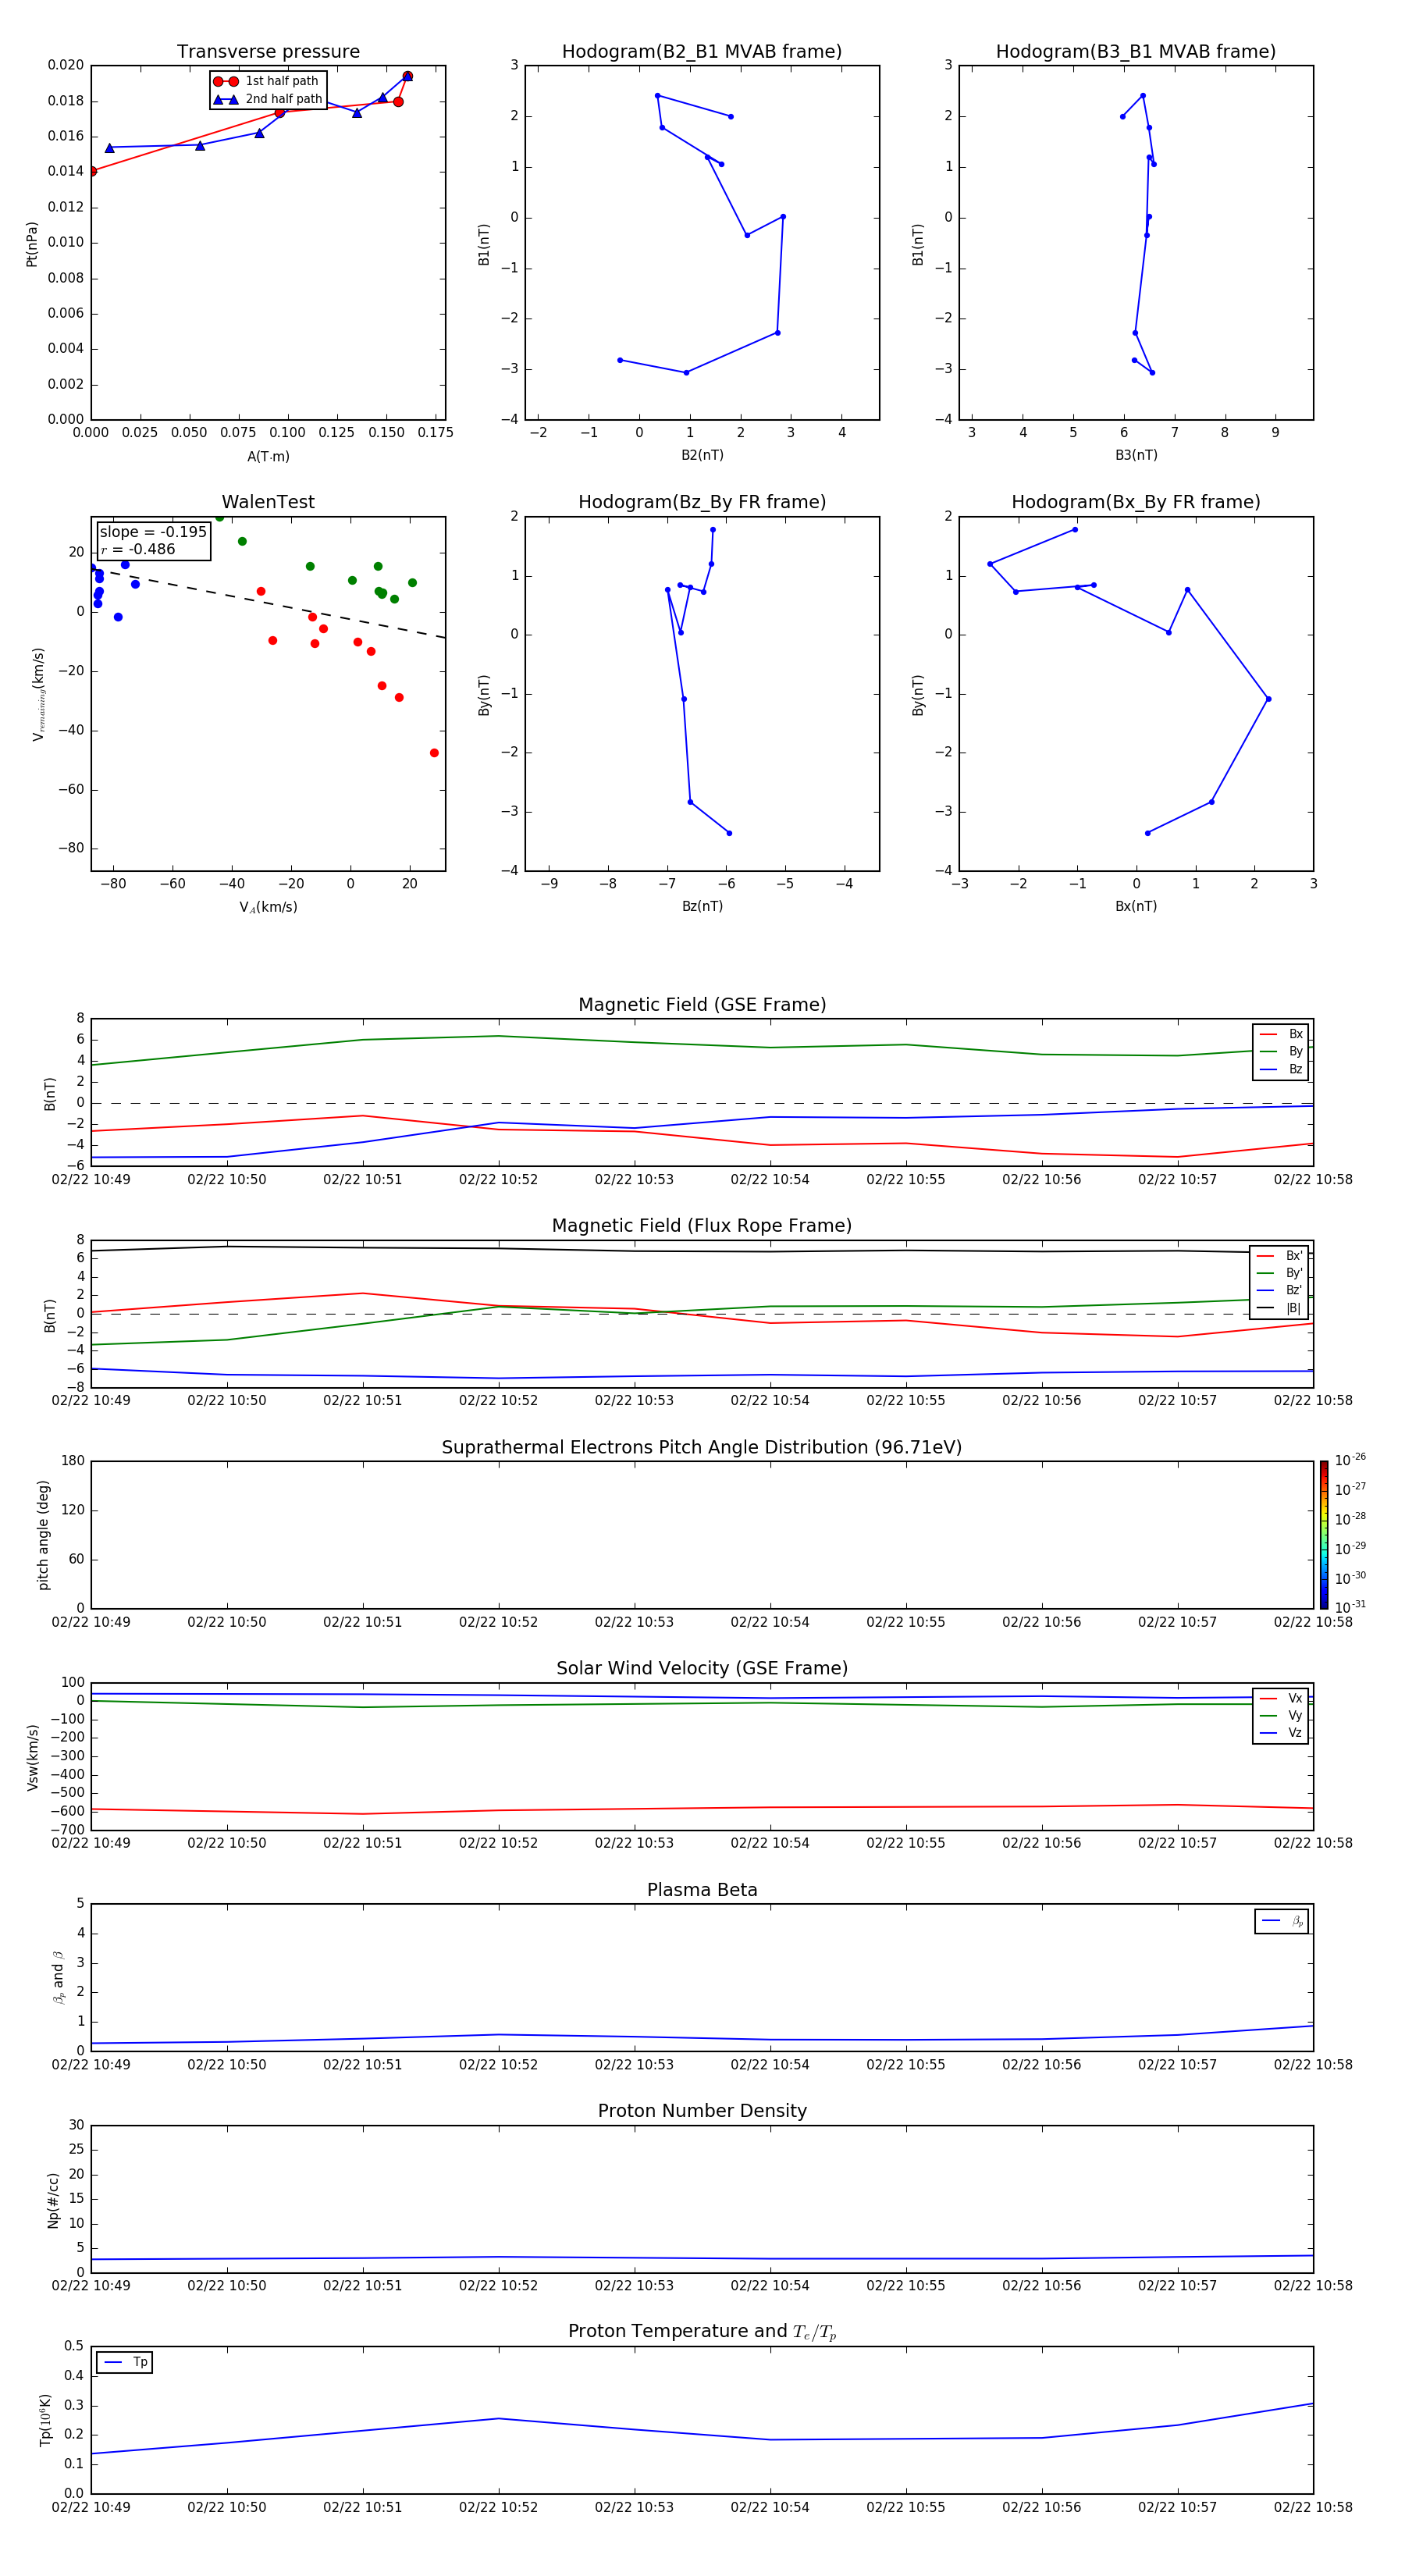Screen dimensions: 1405x2576
Task: Click the "Tp" legend entry
Action: click(x=124, y=2362)
